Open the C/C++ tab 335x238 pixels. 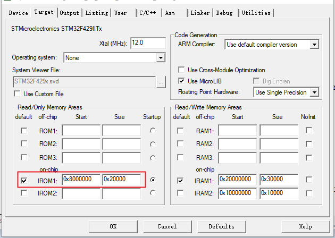coord(148,13)
